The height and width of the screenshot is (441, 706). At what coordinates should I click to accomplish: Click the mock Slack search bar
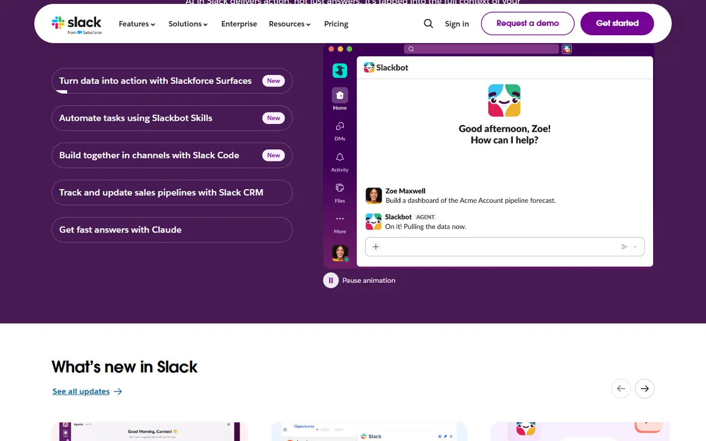[x=482, y=49]
